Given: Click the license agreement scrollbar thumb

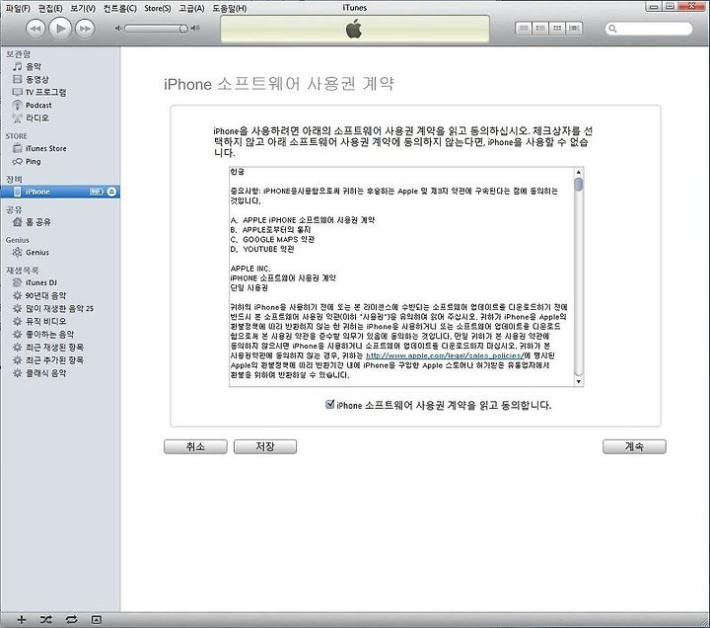Looking at the screenshot, I should (x=578, y=184).
